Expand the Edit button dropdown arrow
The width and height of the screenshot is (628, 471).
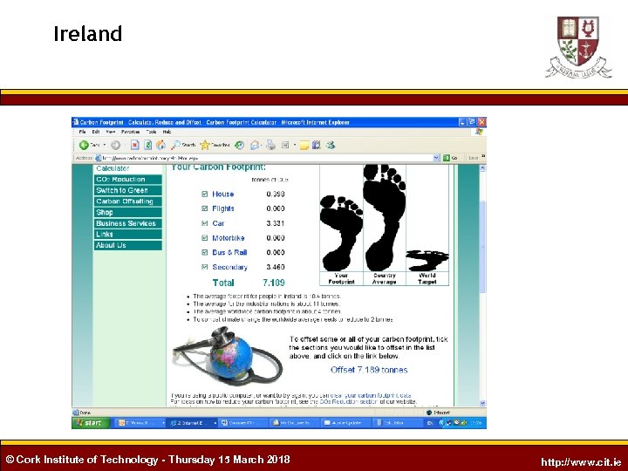pos(295,145)
